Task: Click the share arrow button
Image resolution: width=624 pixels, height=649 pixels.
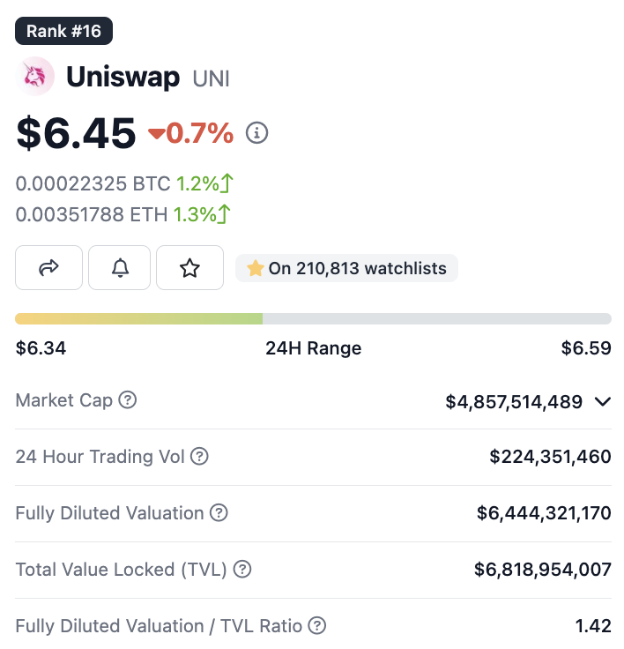Action: click(x=49, y=268)
